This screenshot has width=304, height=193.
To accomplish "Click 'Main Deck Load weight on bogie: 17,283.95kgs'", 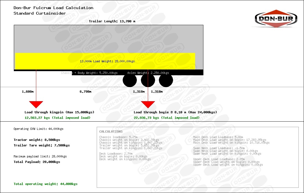I will coord(230,140).
